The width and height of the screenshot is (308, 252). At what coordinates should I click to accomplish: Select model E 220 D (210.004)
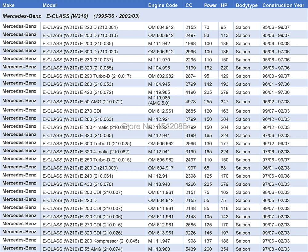pyautogui.click(x=80, y=27)
